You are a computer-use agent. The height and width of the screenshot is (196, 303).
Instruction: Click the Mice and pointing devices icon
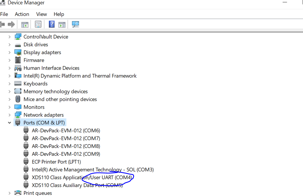(18, 99)
